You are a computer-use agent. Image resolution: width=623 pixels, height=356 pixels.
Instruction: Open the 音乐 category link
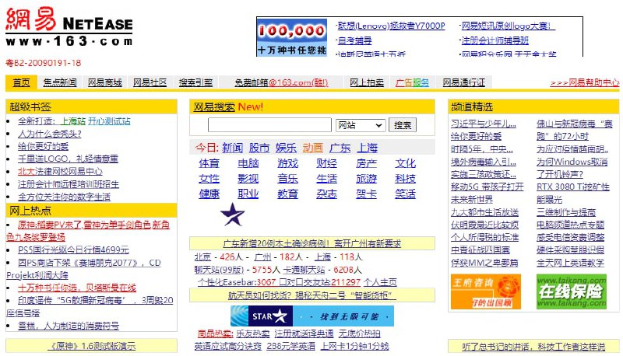287,179
